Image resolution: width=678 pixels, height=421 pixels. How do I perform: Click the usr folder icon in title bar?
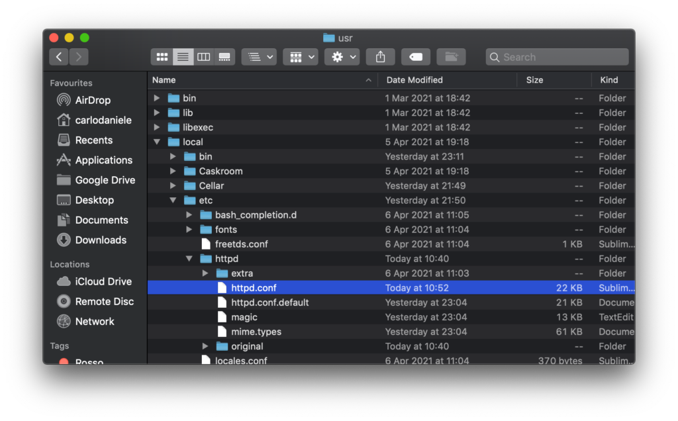pyautogui.click(x=329, y=38)
